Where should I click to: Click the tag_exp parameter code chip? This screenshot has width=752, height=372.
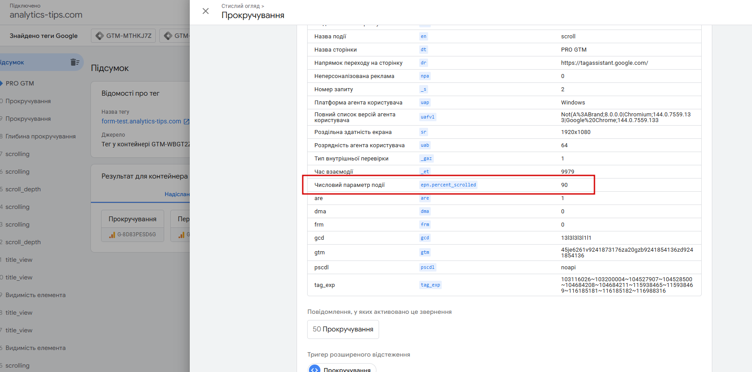(x=430, y=285)
